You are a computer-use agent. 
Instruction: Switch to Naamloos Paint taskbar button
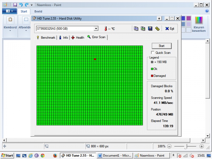(x=151, y=155)
